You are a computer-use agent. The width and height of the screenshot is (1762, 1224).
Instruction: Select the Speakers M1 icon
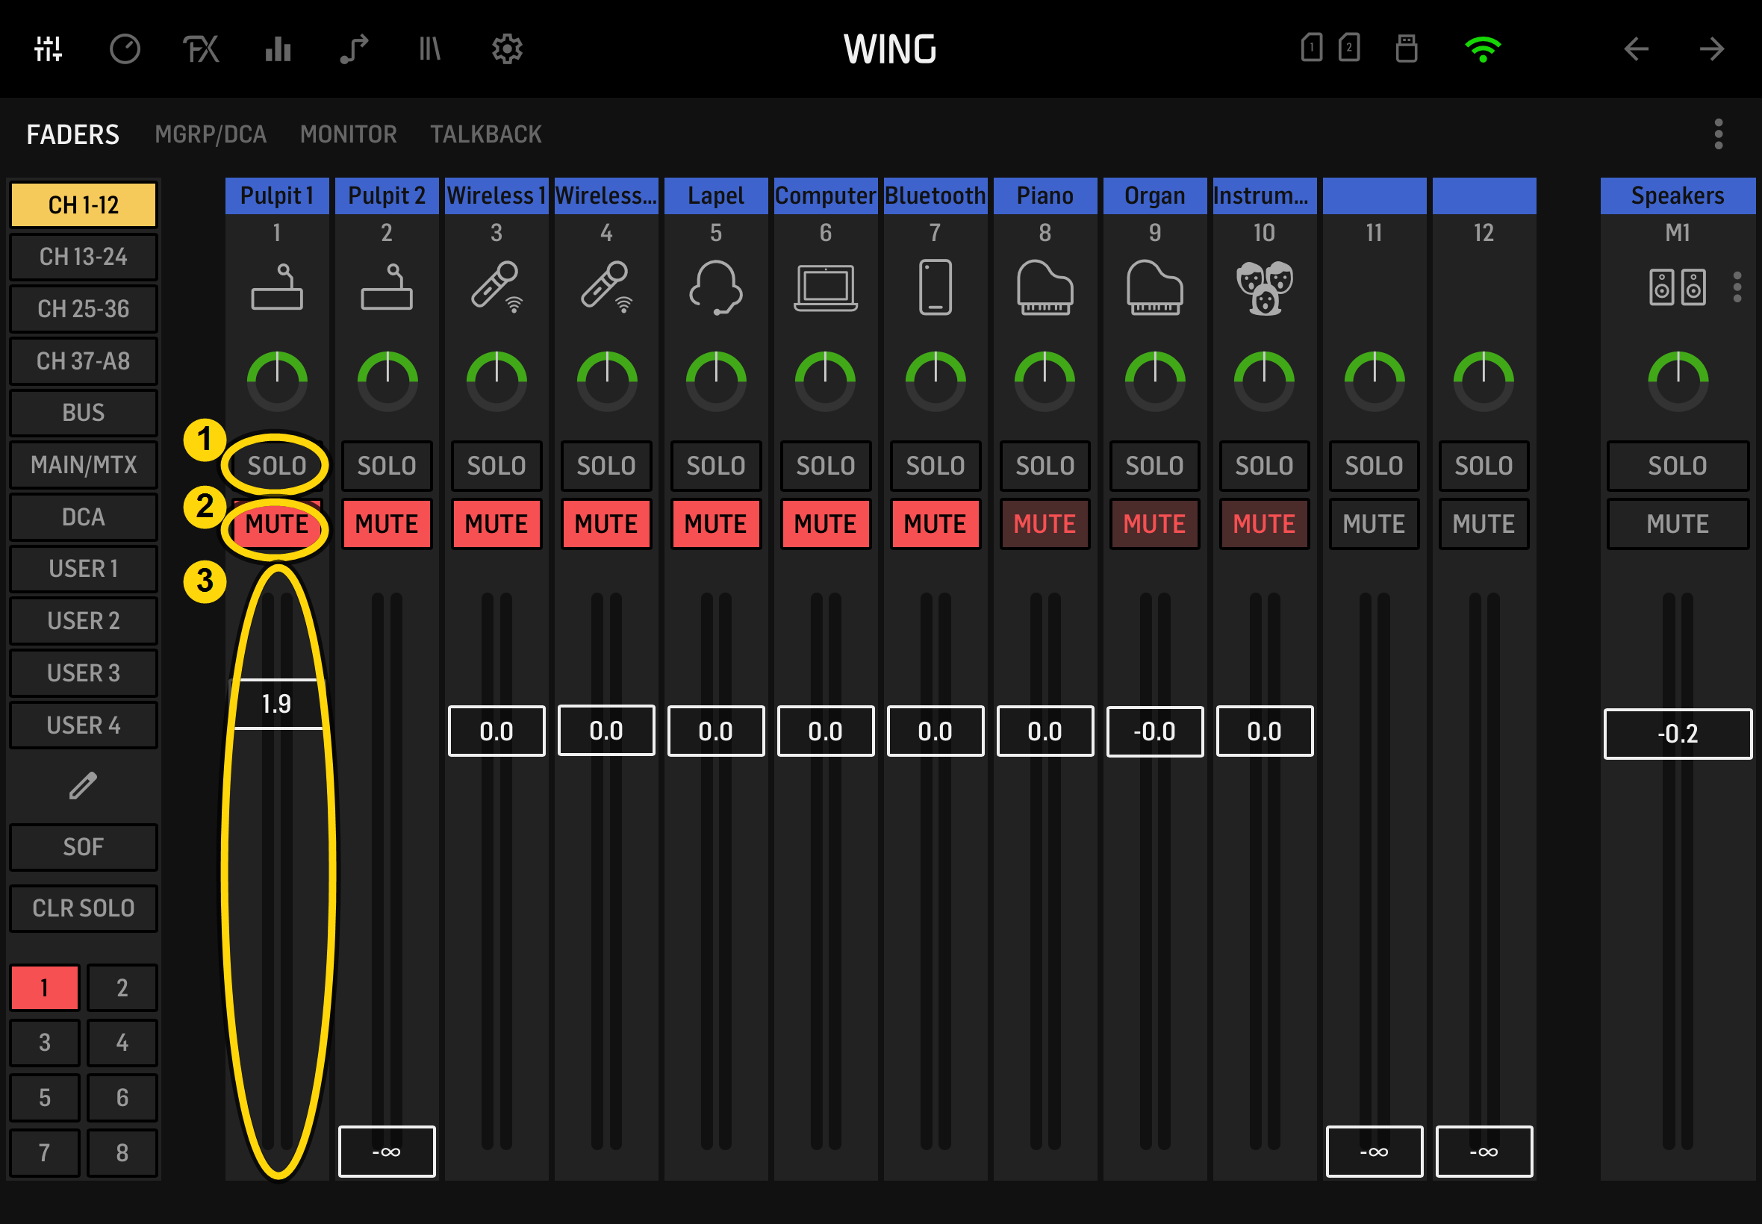point(1677,287)
